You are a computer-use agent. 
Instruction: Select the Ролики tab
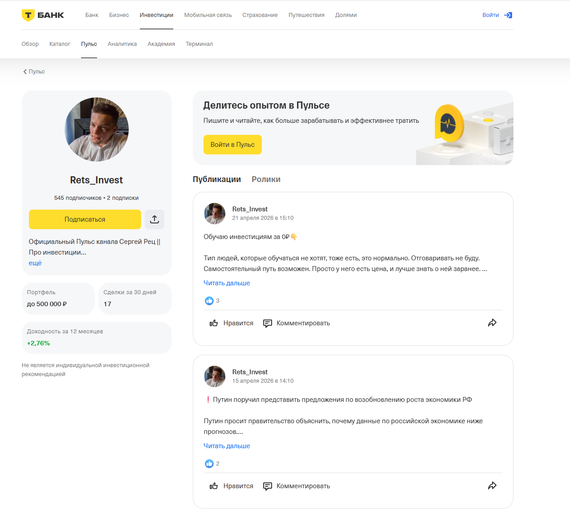point(266,179)
